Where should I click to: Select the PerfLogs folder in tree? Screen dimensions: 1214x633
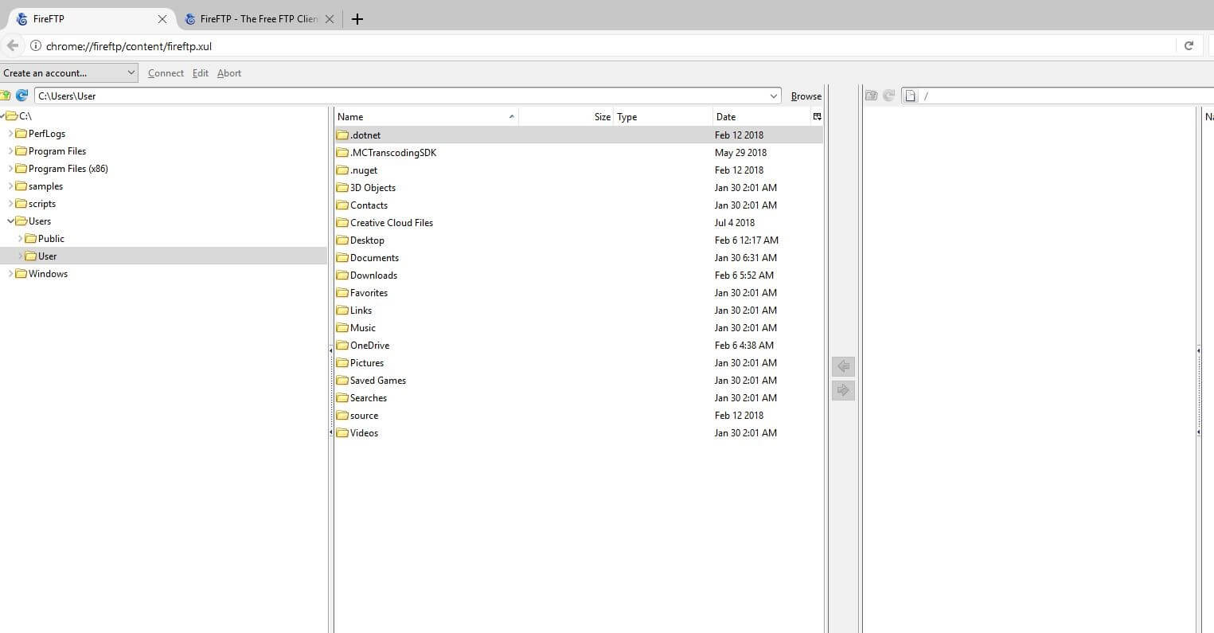click(47, 133)
